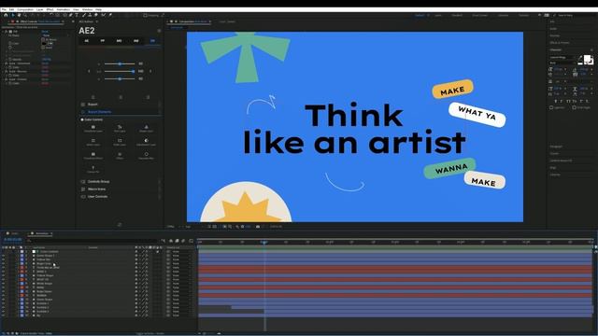Click the AE2 panel left arrow beside sliders
Image resolution: width=598 pixels, height=336 pixels.
89,71
